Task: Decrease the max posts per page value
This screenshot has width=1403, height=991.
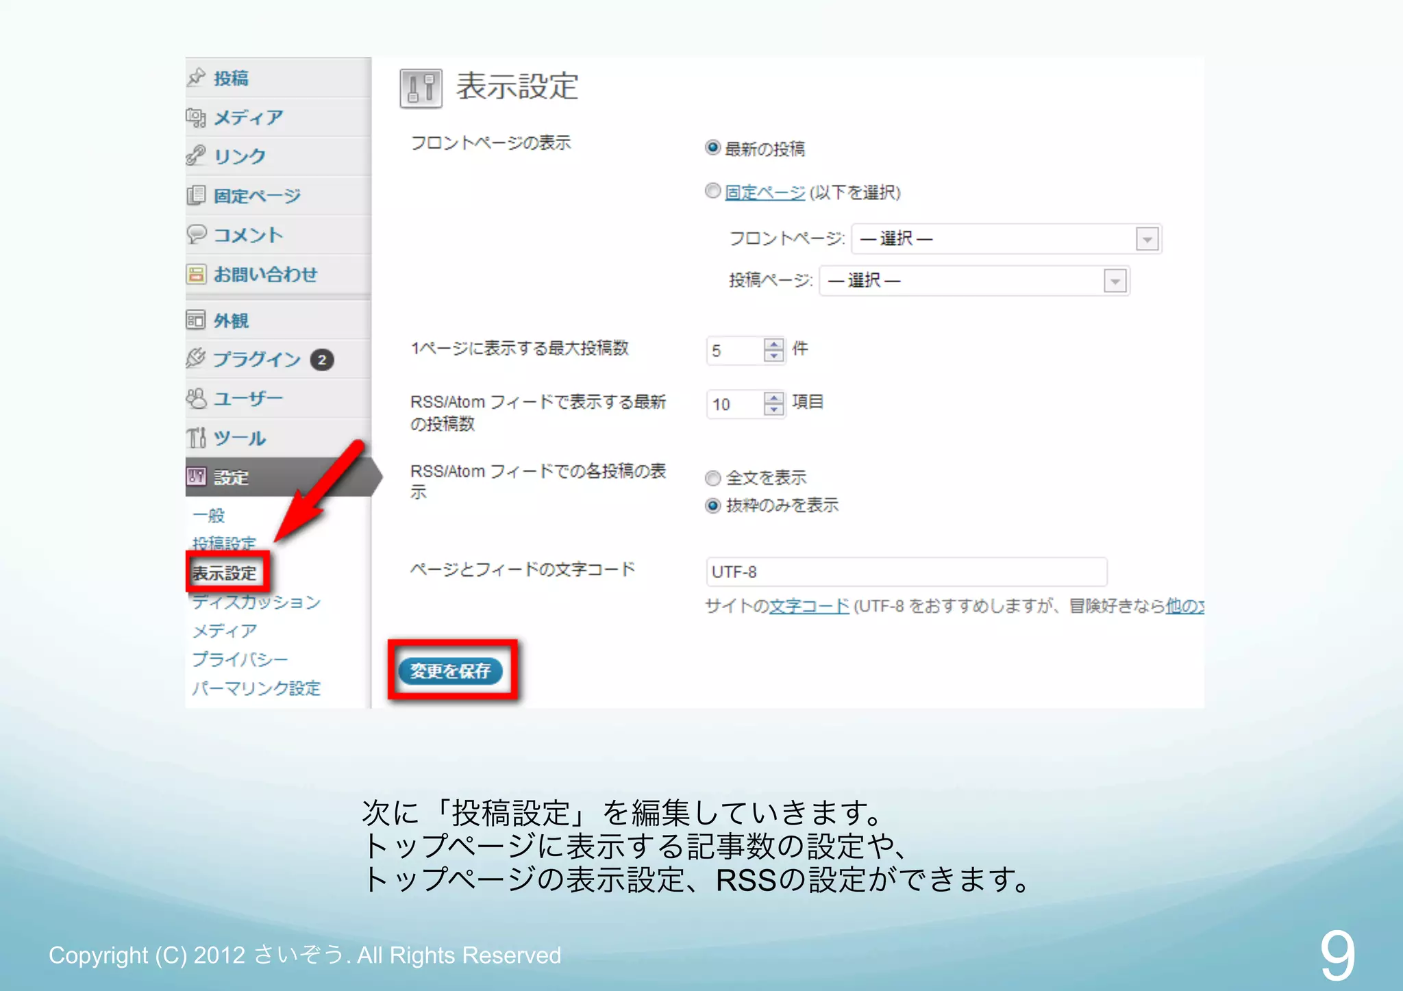Action: 773,356
